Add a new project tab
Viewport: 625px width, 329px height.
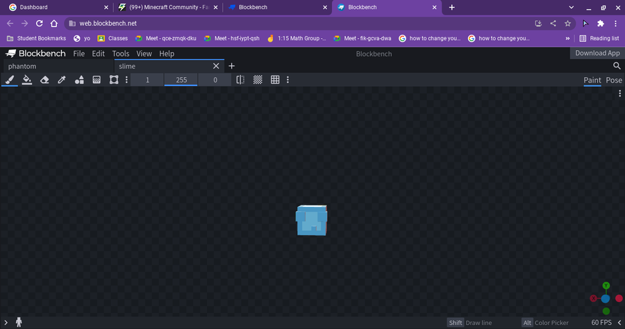pyautogui.click(x=231, y=66)
